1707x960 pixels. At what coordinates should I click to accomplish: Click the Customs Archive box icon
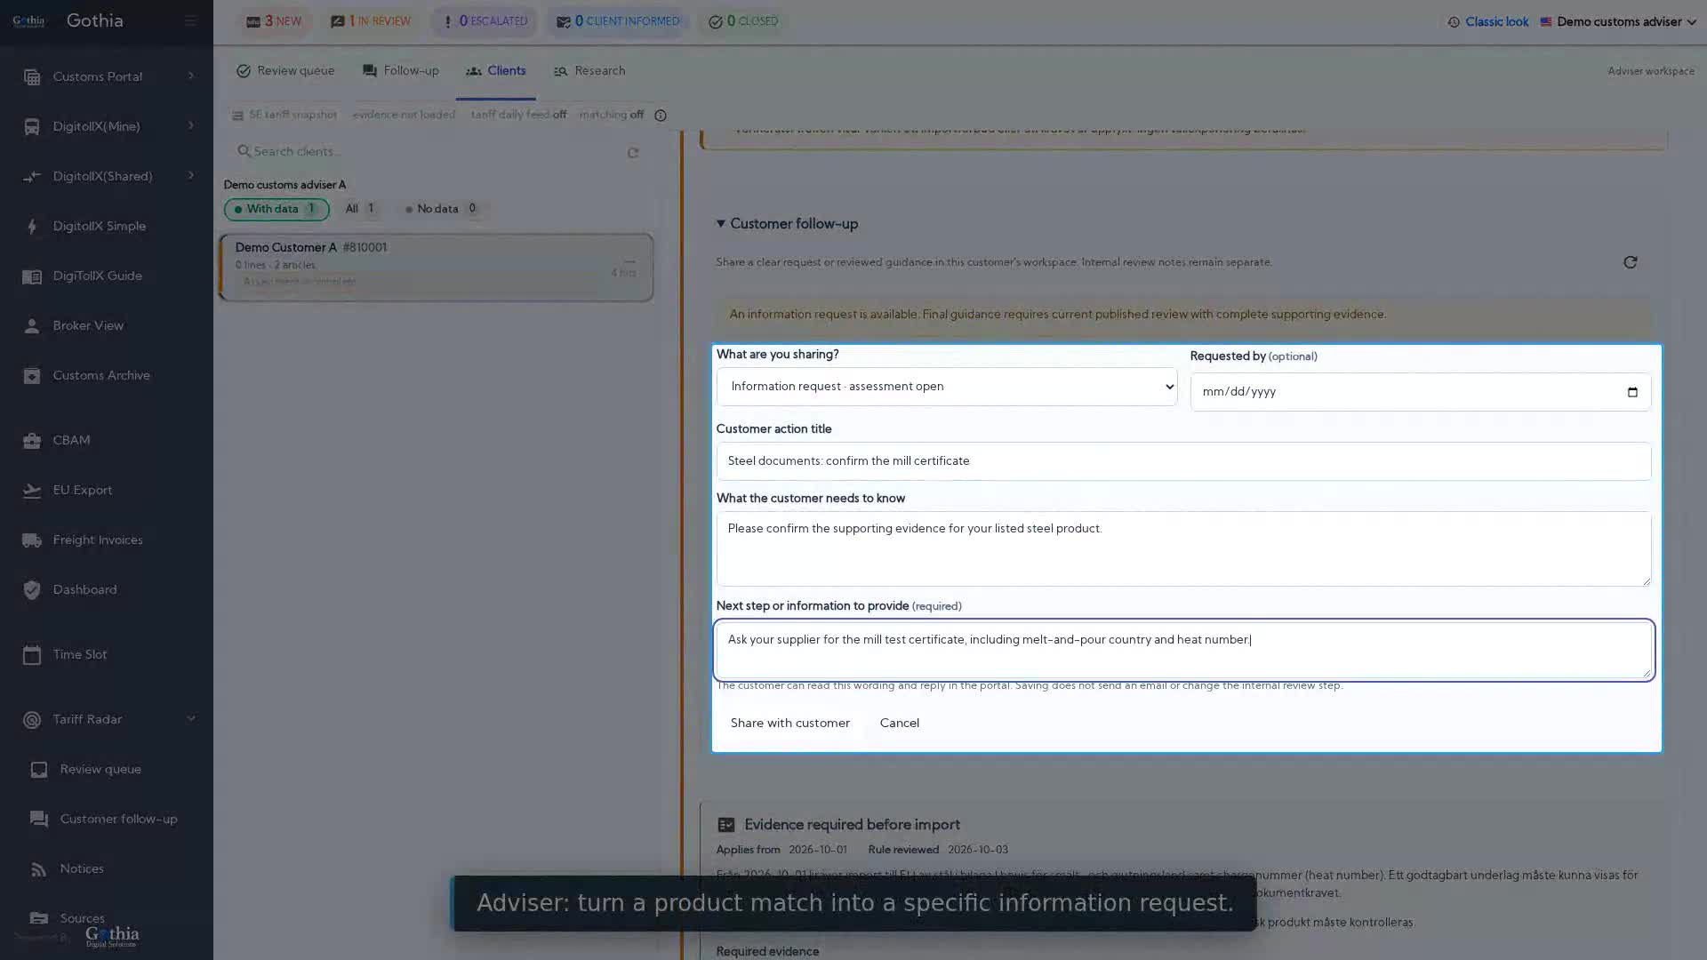tap(32, 376)
